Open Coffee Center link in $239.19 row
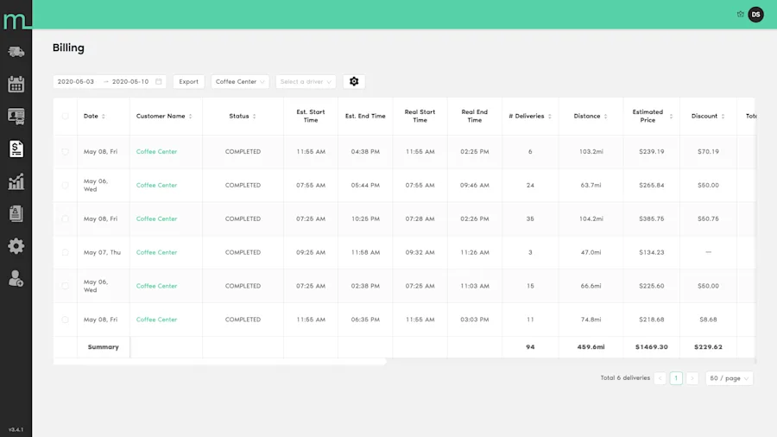777x437 pixels. coord(156,152)
